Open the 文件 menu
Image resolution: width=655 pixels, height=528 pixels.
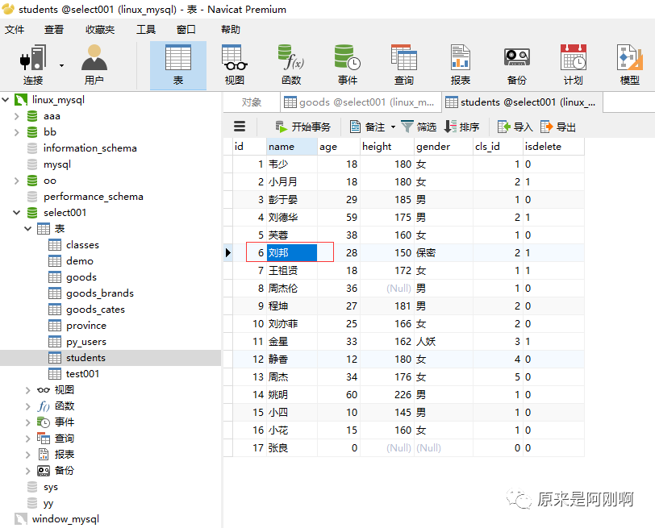coord(15,30)
